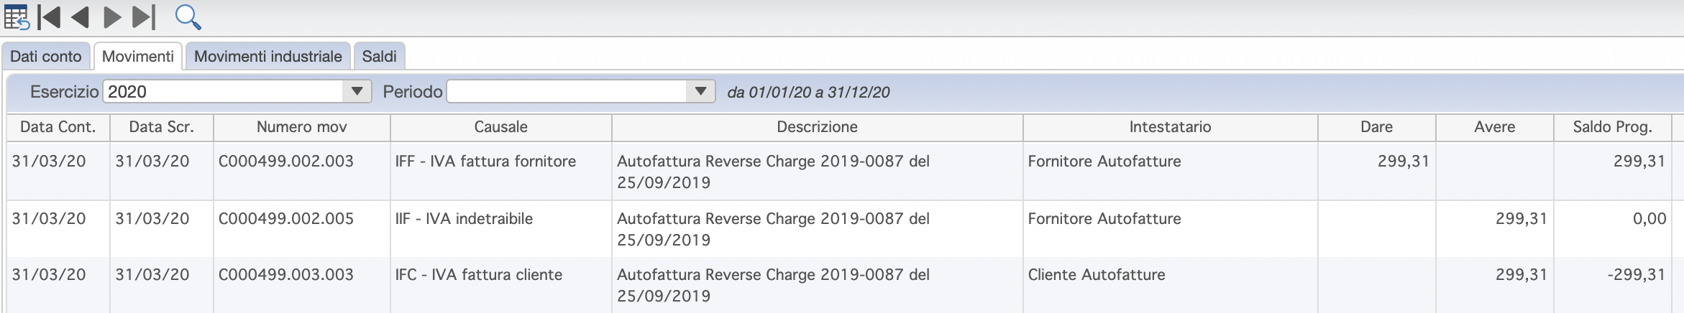Select the Cliente Autofatture row
The height and width of the screenshot is (313, 1684).
coord(839,285)
